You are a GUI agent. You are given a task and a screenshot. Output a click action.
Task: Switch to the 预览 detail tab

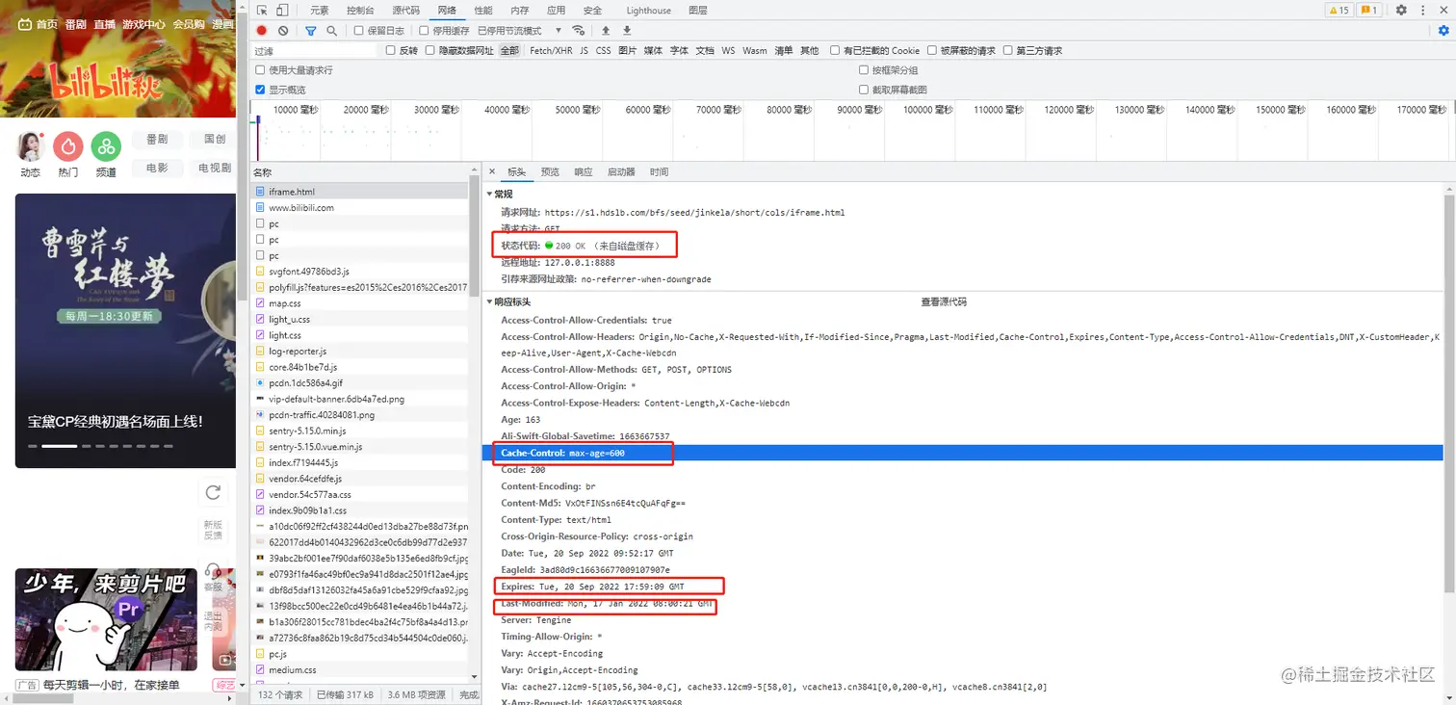(x=550, y=171)
